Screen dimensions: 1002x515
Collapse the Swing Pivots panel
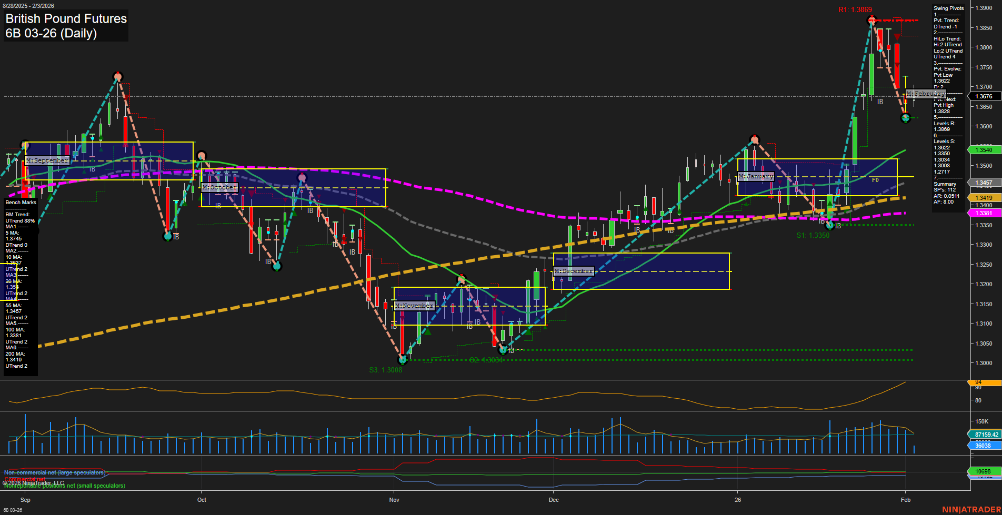[949, 8]
